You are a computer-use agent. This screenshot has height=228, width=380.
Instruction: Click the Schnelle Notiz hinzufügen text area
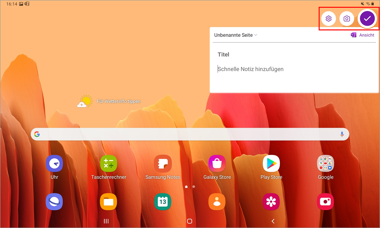point(251,69)
